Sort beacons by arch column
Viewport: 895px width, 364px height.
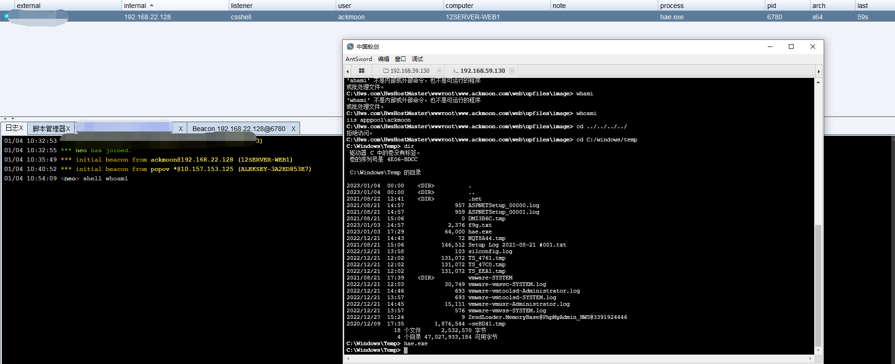(833, 6)
